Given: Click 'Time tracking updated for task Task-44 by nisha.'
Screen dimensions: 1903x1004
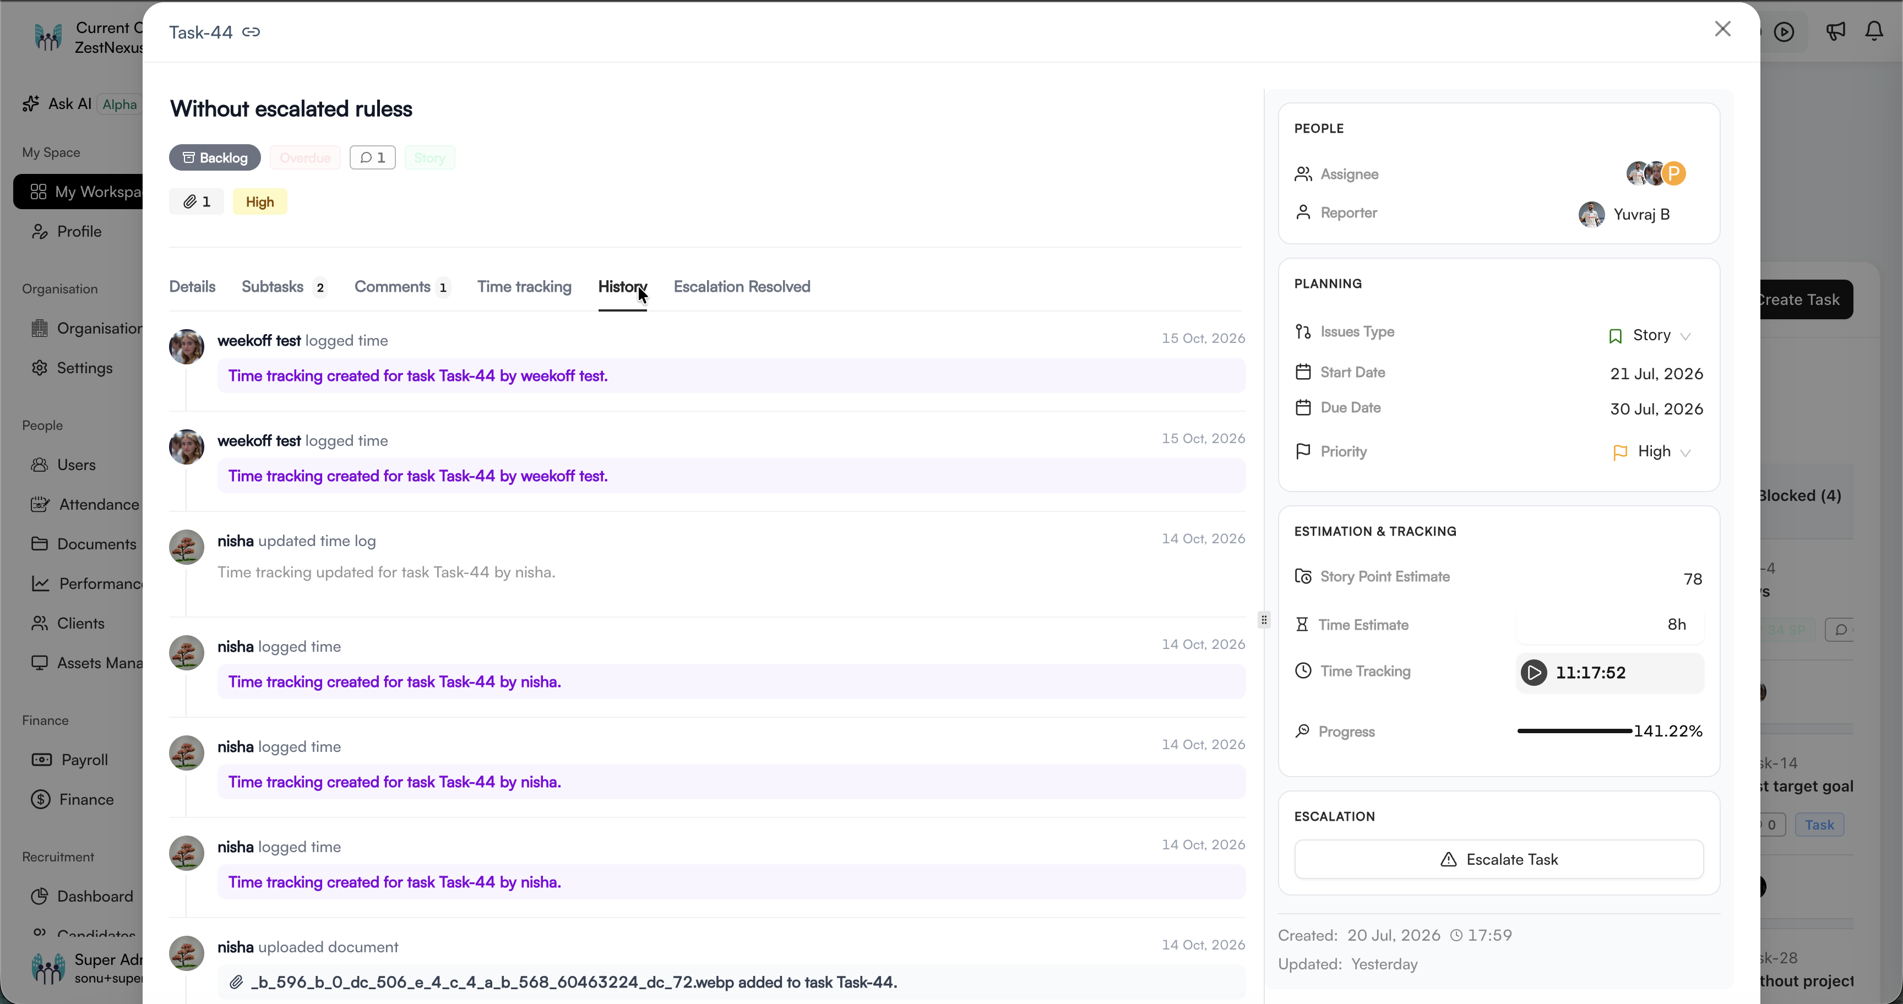Looking at the screenshot, I should click(x=387, y=572).
